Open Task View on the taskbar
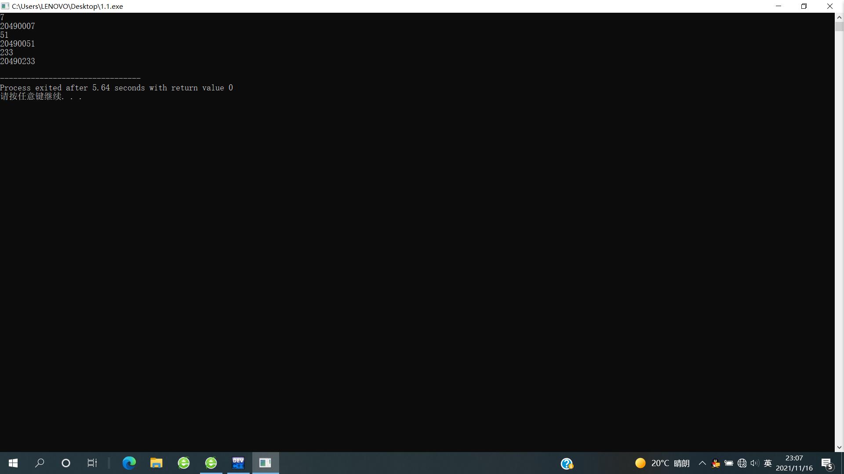 (x=92, y=463)
